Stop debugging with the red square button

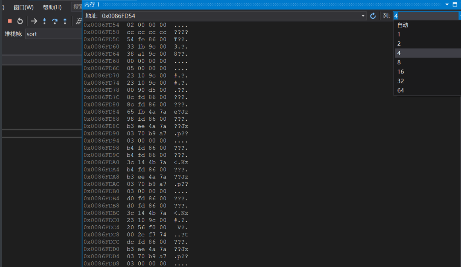10,21
